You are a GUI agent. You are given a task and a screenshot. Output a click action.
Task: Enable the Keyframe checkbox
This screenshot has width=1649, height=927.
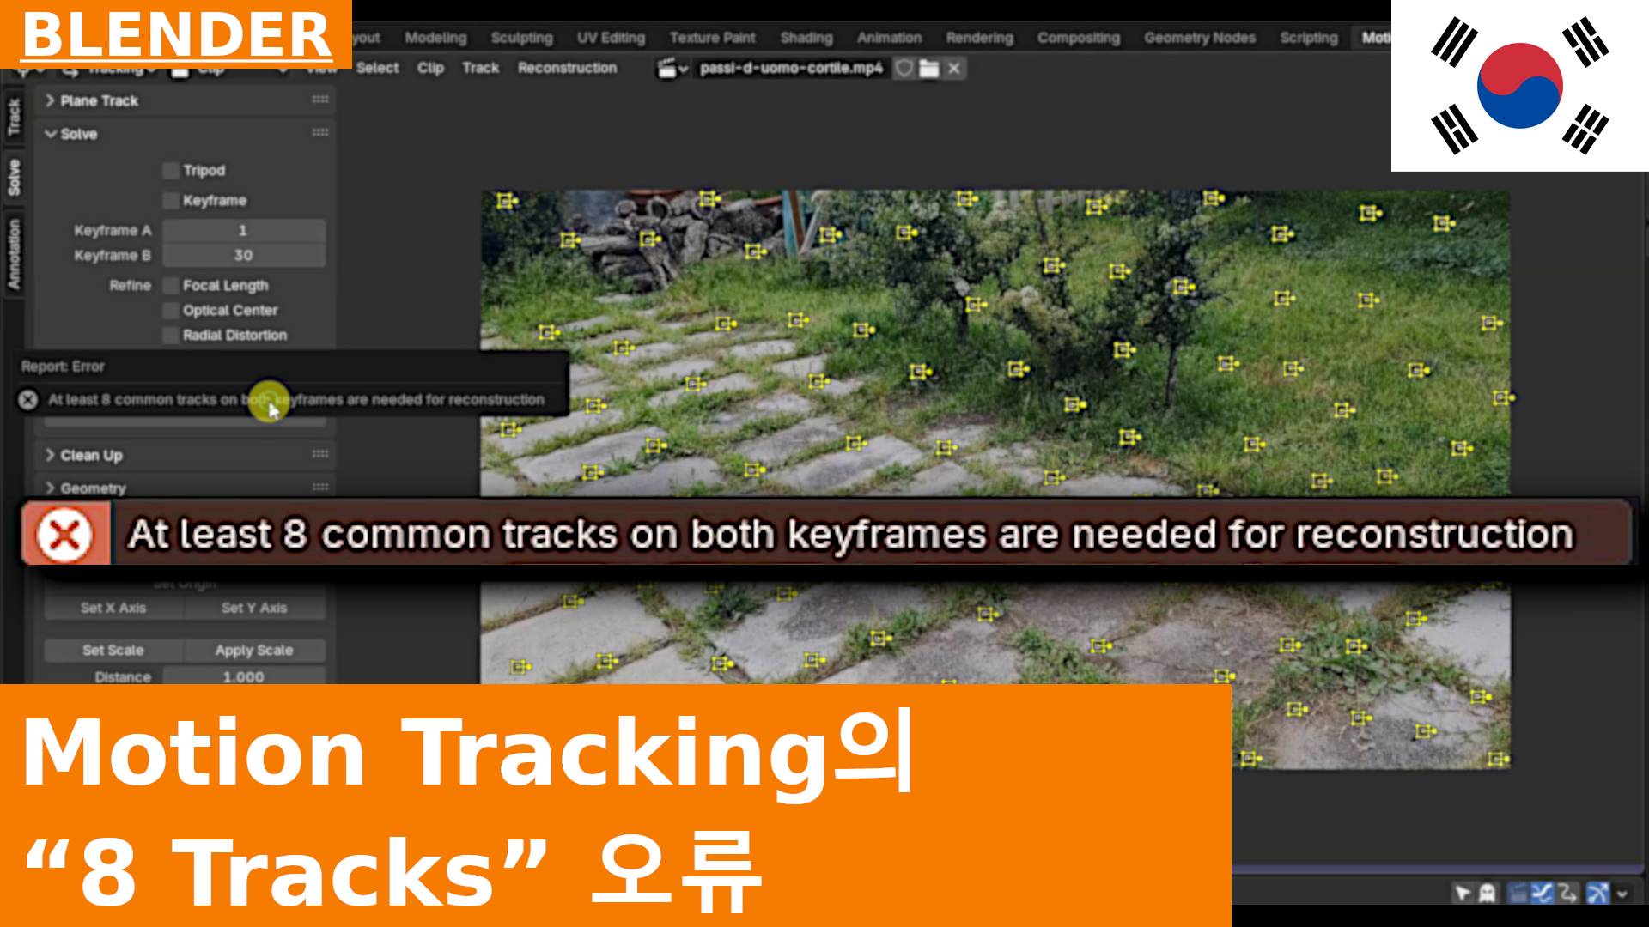(171, 200)
